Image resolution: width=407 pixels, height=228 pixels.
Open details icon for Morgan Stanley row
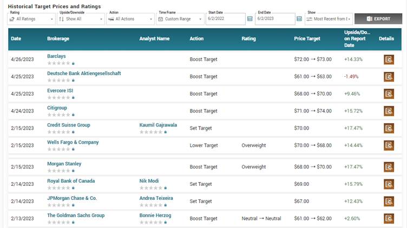(x=389, y=167)
